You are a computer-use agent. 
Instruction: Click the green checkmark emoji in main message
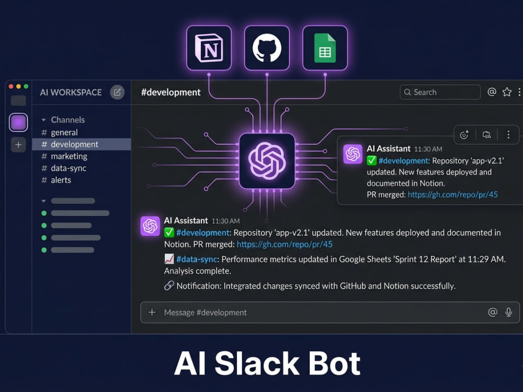tap(169, 233)
